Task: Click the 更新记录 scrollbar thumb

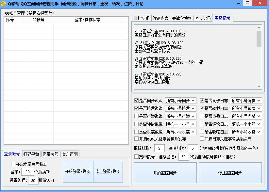Action: (x=259, y=39)
